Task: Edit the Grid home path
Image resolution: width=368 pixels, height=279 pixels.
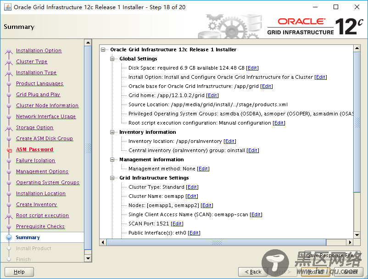Action: 212,95
